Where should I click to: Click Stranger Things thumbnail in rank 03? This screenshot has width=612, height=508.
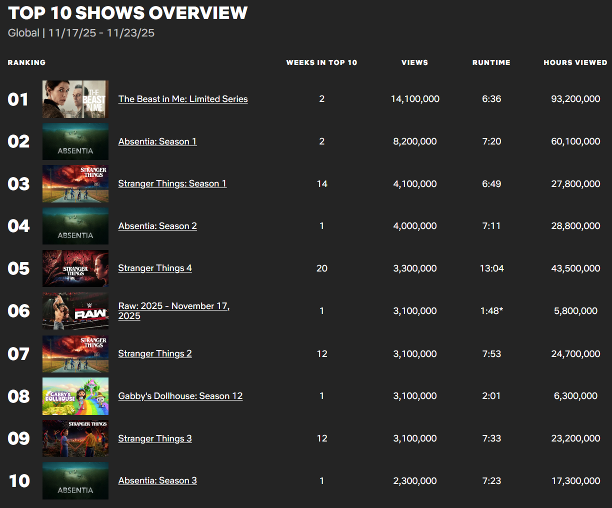point(75,183)
